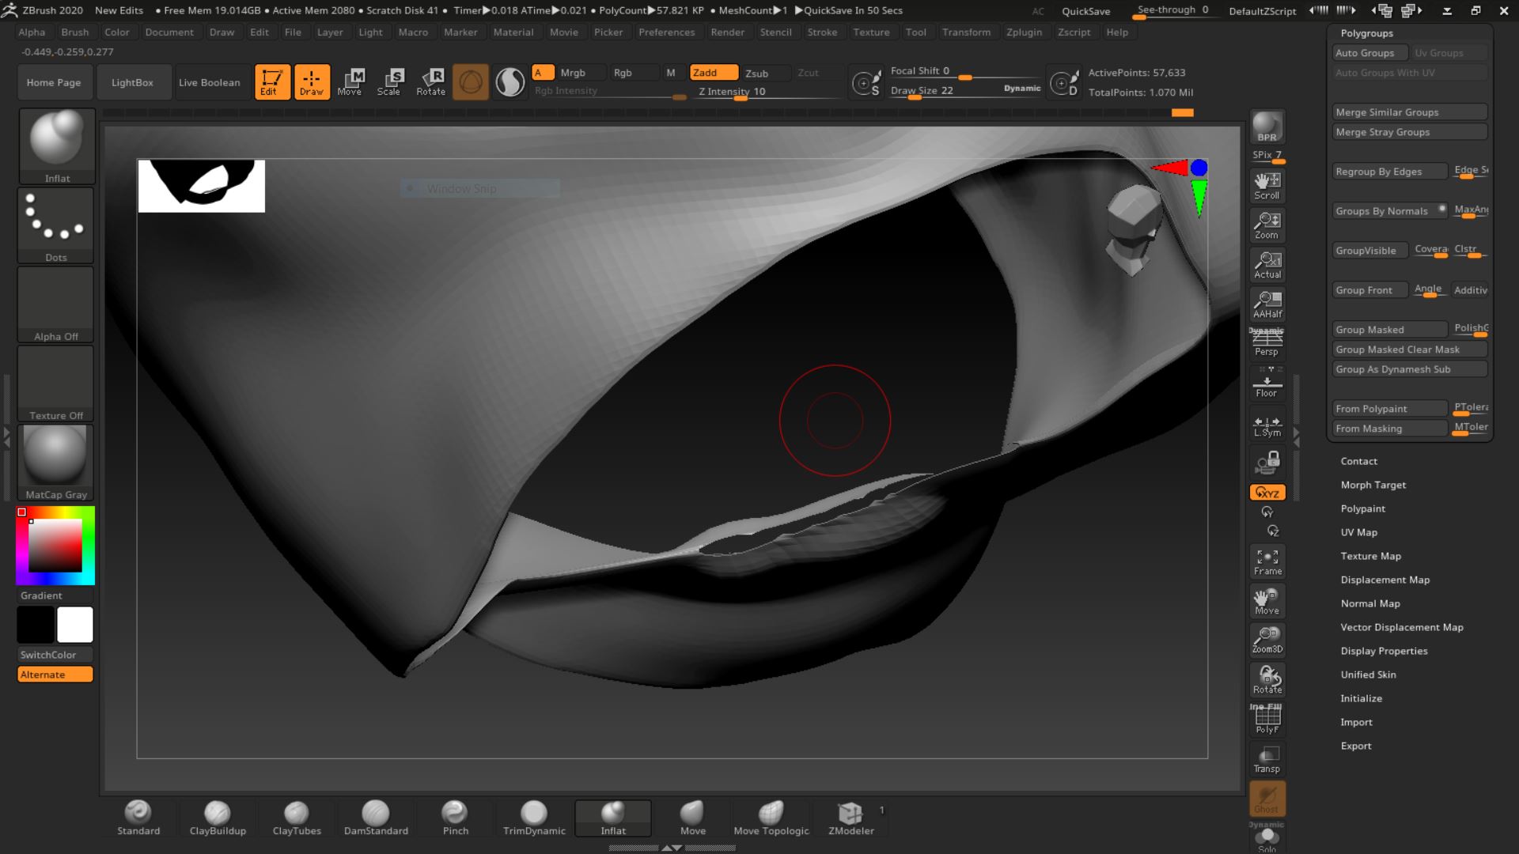Enable Mrgb color blending mode
The image size is (1519, 854).
[x=573, y=72]
